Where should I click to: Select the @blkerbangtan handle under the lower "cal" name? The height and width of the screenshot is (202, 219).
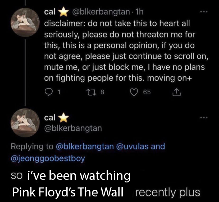pyautogui.click(x=73, y=128)
